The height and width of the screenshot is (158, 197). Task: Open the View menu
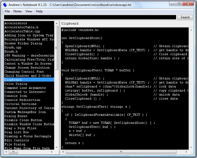point(29,11)
